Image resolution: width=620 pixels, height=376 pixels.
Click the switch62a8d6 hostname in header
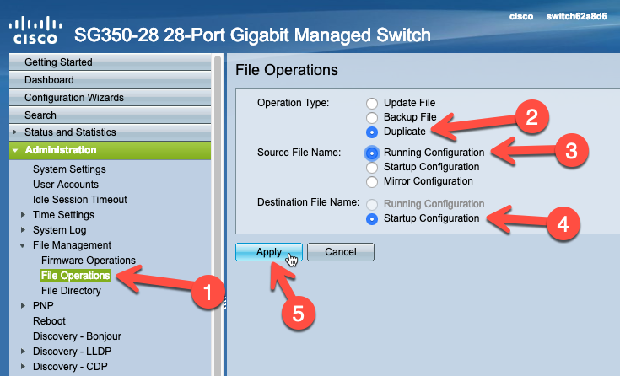(576, 16)
